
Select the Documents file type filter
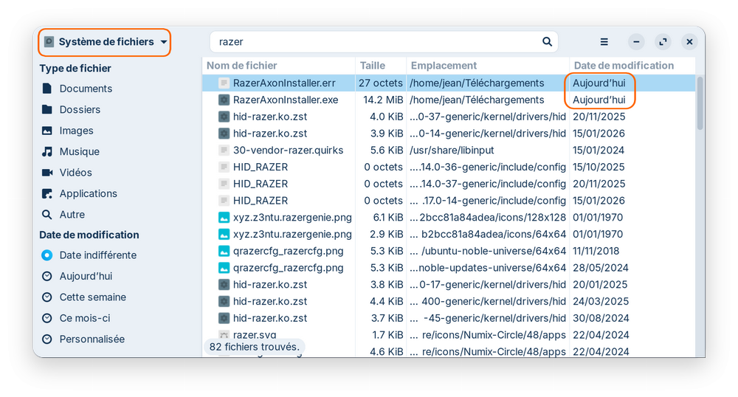click(x=86, y=89)
